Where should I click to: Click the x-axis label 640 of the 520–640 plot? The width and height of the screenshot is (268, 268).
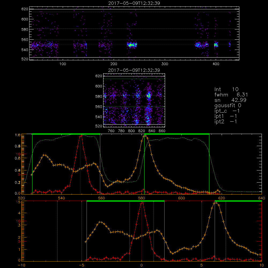pyautogui.click(x=262, y=198)
